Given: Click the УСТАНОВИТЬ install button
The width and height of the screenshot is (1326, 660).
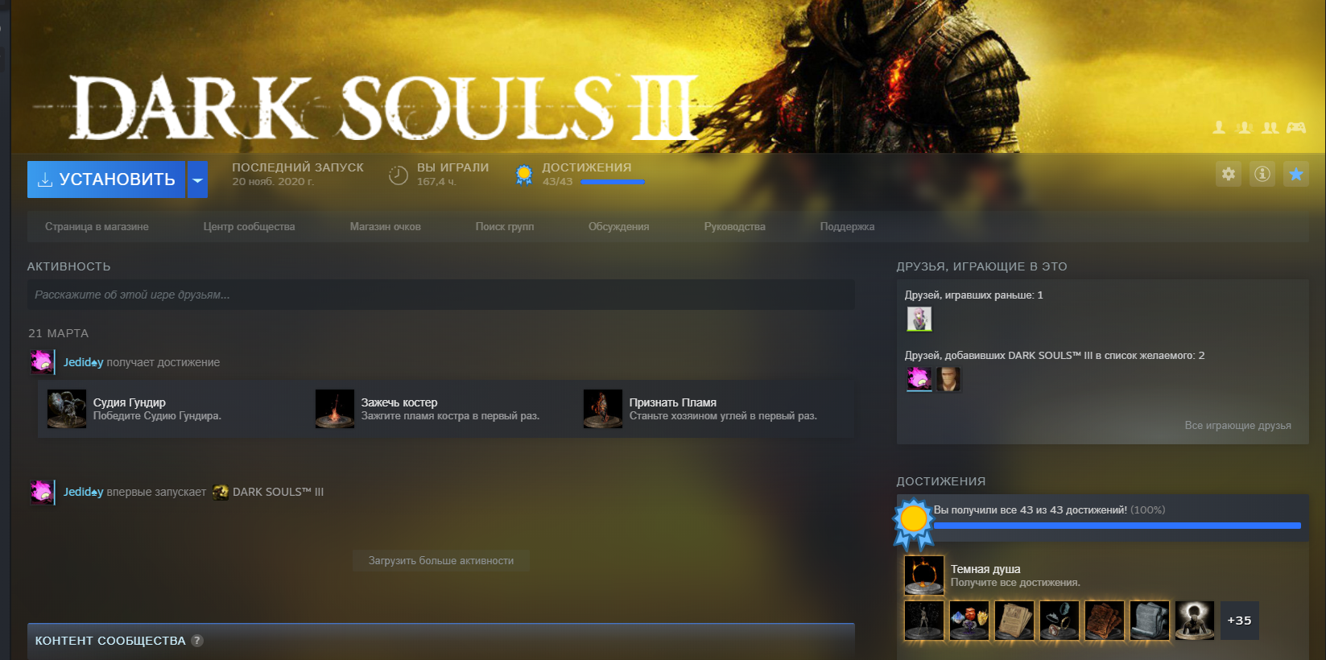Looking at the screenshot, I should tap(106, 179).
